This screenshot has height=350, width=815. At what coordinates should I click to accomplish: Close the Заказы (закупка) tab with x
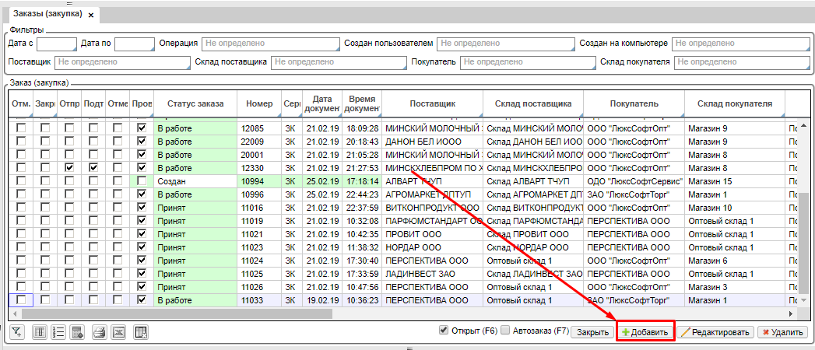(x=91, y=16)
